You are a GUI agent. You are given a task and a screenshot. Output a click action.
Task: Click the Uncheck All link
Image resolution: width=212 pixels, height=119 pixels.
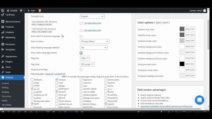click(60, 74)
